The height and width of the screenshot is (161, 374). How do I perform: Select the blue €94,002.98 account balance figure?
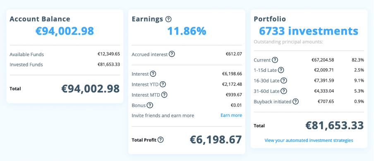pos(65,31)
